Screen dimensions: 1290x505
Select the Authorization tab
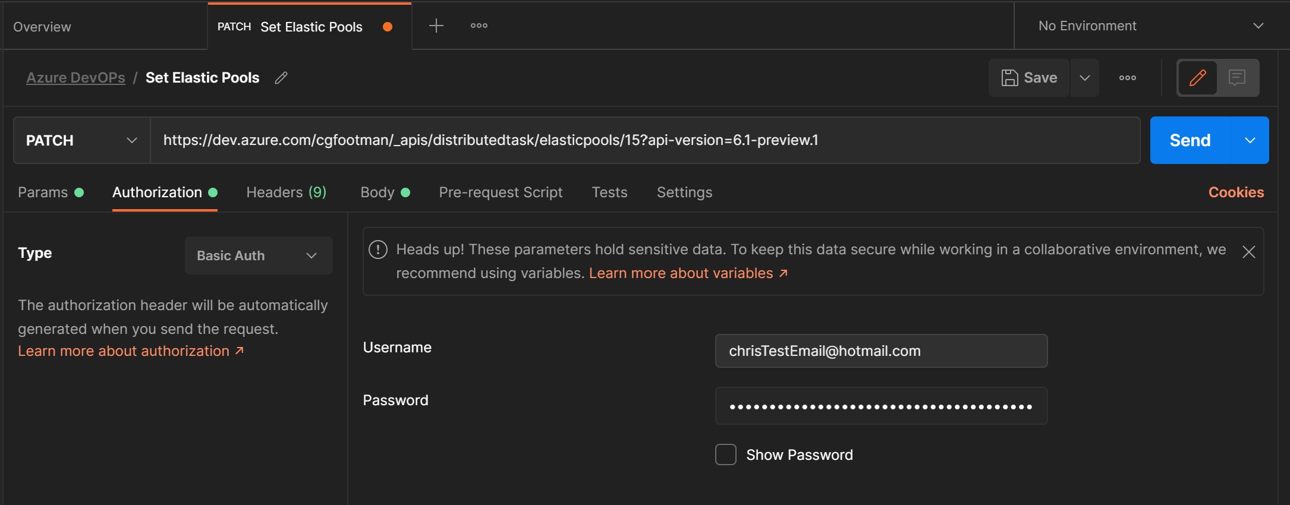(x=165, y=192)
